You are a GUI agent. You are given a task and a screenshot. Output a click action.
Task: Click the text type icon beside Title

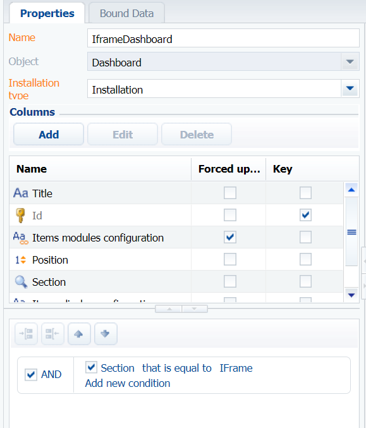(x=21, y=193)
